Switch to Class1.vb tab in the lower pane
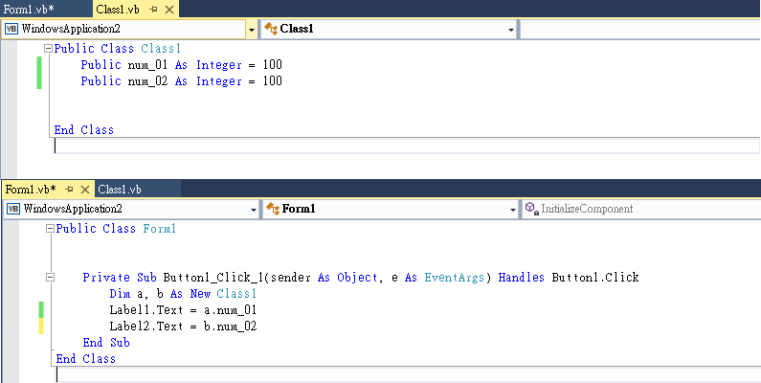This screenshot has height=383, width=761. click(x=120, y=189)
